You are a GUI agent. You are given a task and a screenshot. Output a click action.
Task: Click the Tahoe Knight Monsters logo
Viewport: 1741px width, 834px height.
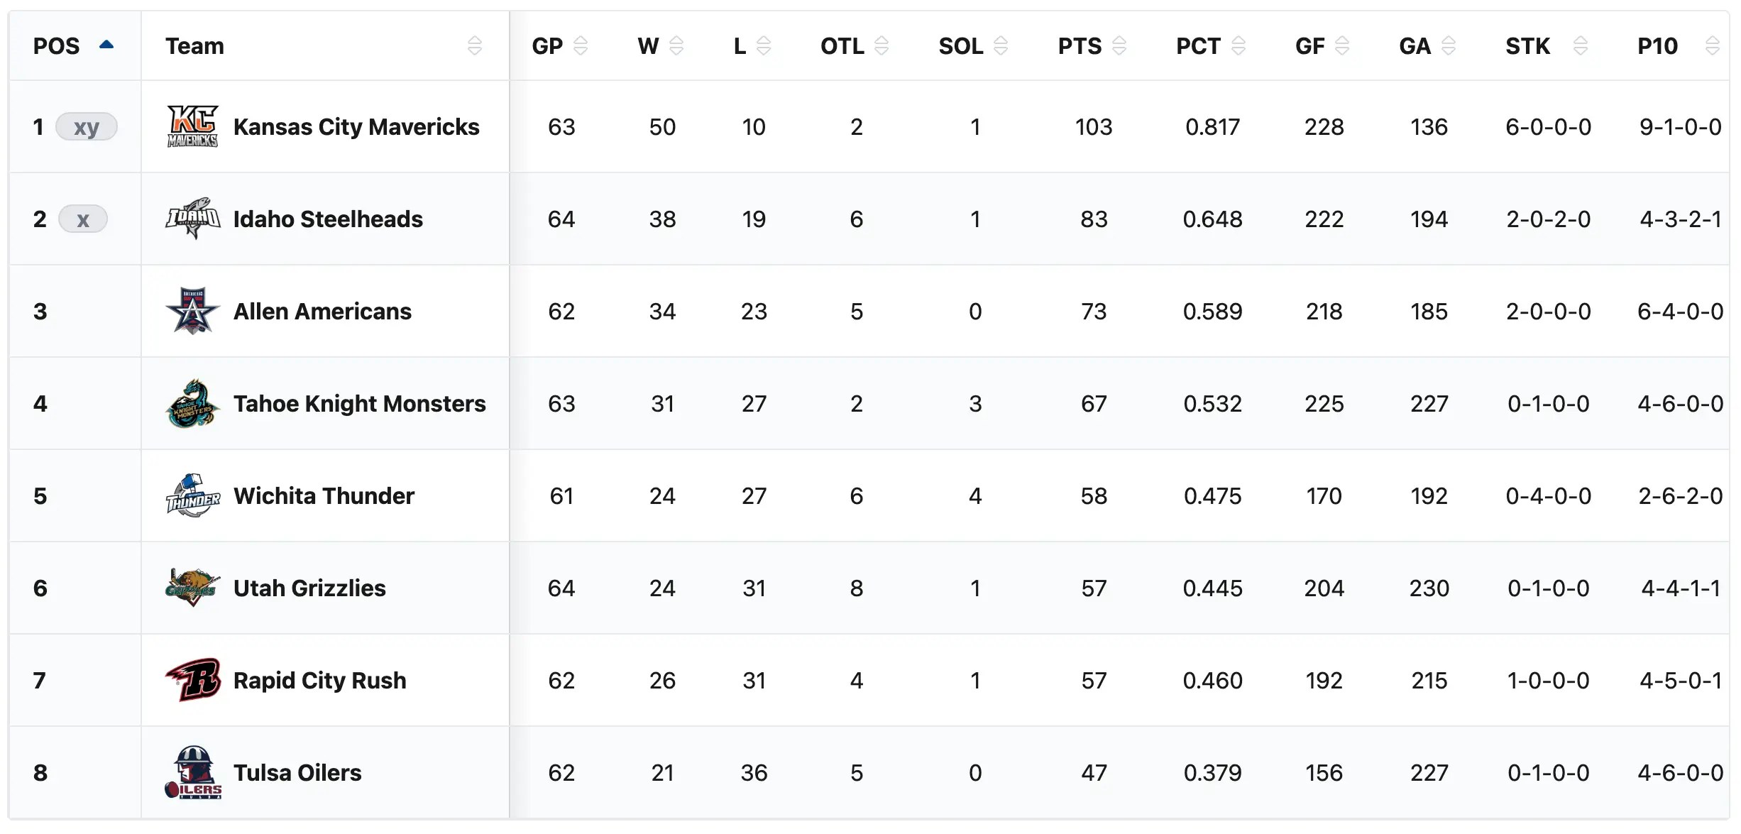point(192,403)
